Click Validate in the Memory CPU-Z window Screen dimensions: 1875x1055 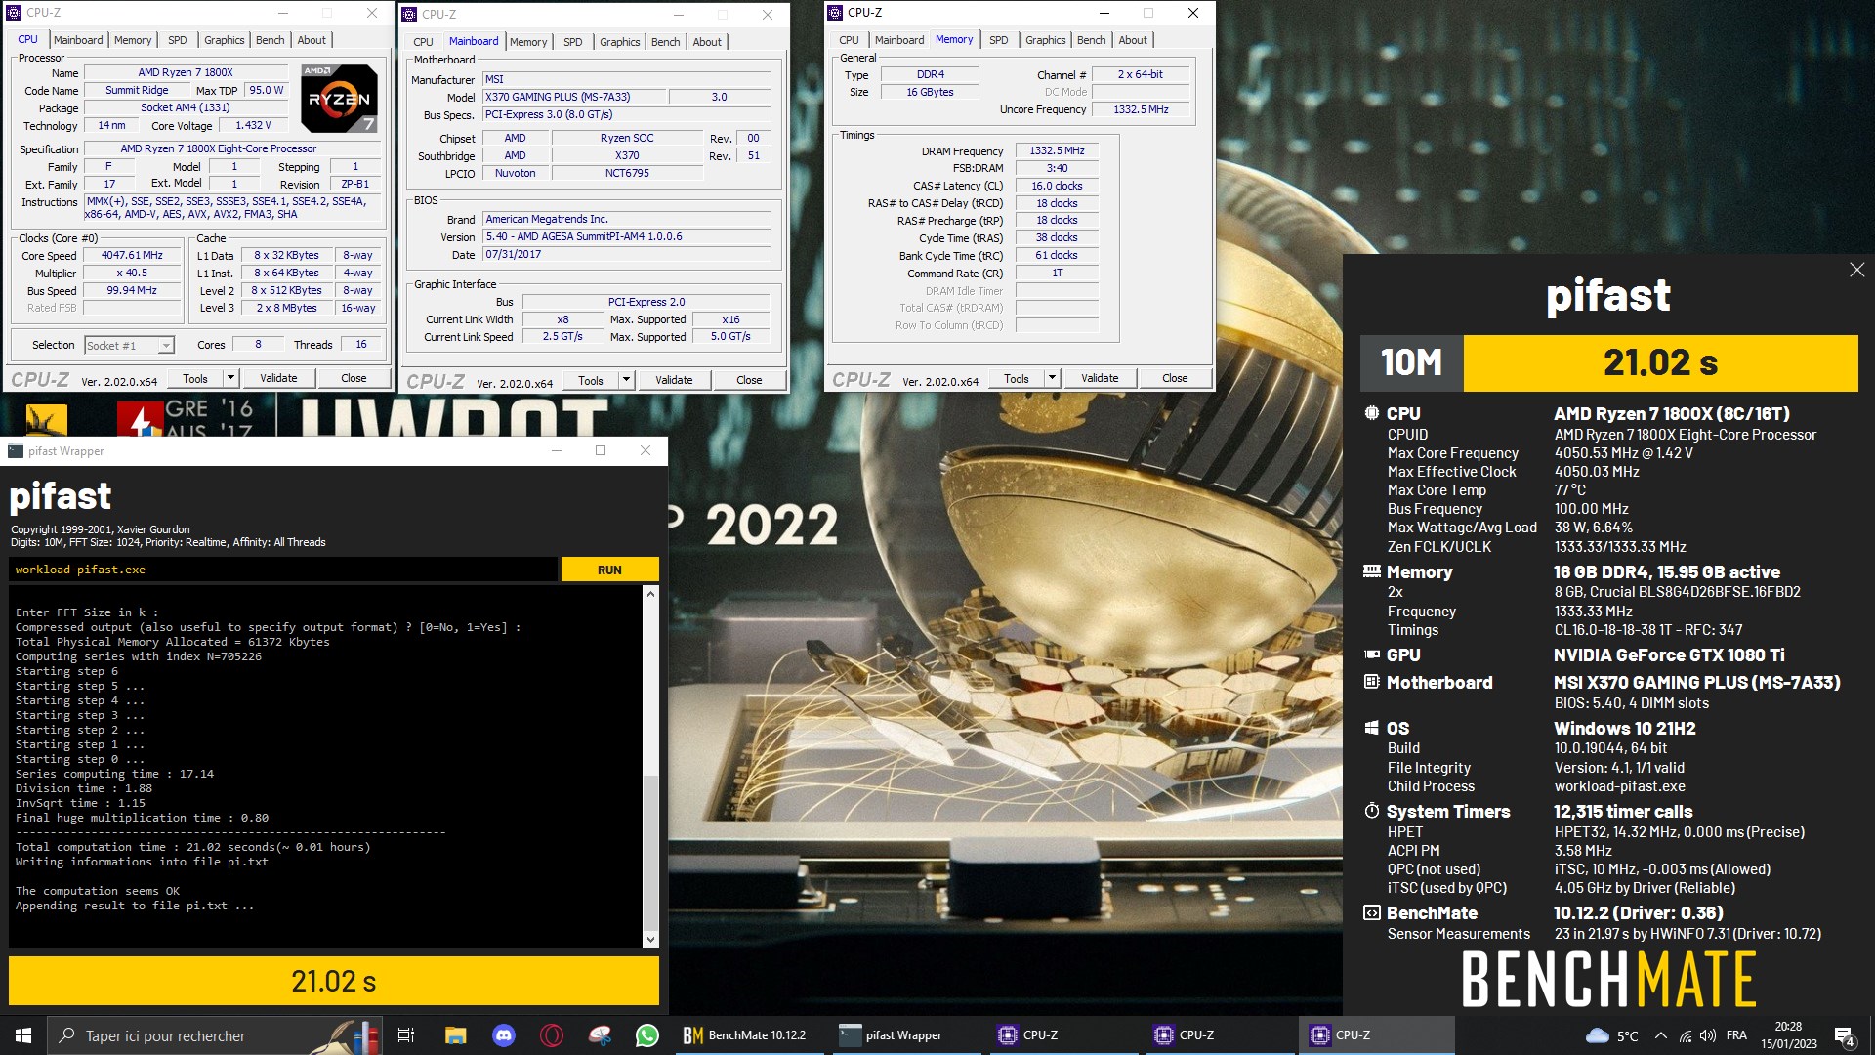[1100, 378]
